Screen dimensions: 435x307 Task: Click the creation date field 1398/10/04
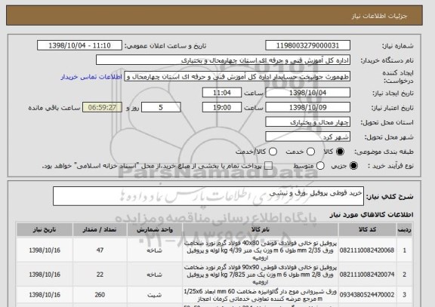(307, 93)
